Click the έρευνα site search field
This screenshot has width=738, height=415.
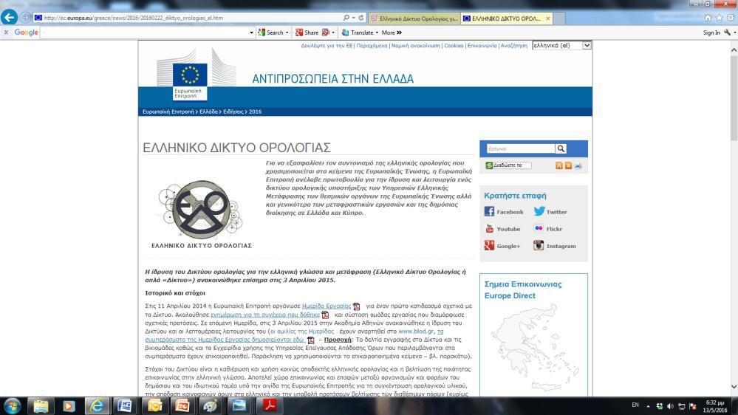coord(521,148)
